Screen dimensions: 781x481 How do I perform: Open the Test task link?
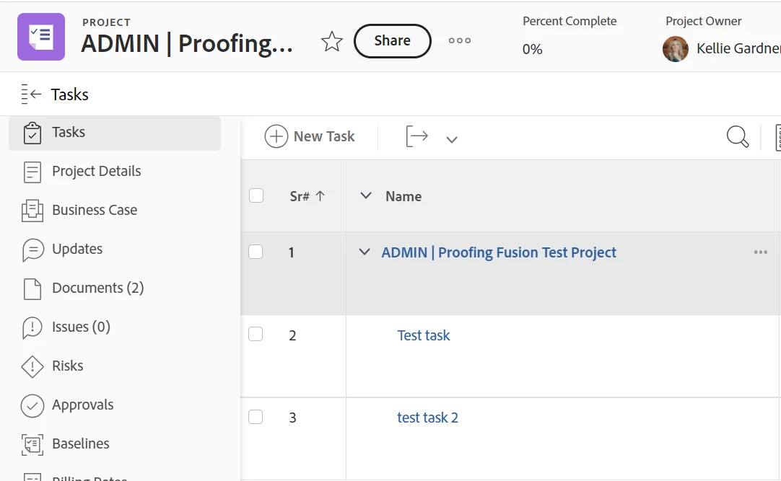pos(424,335)
